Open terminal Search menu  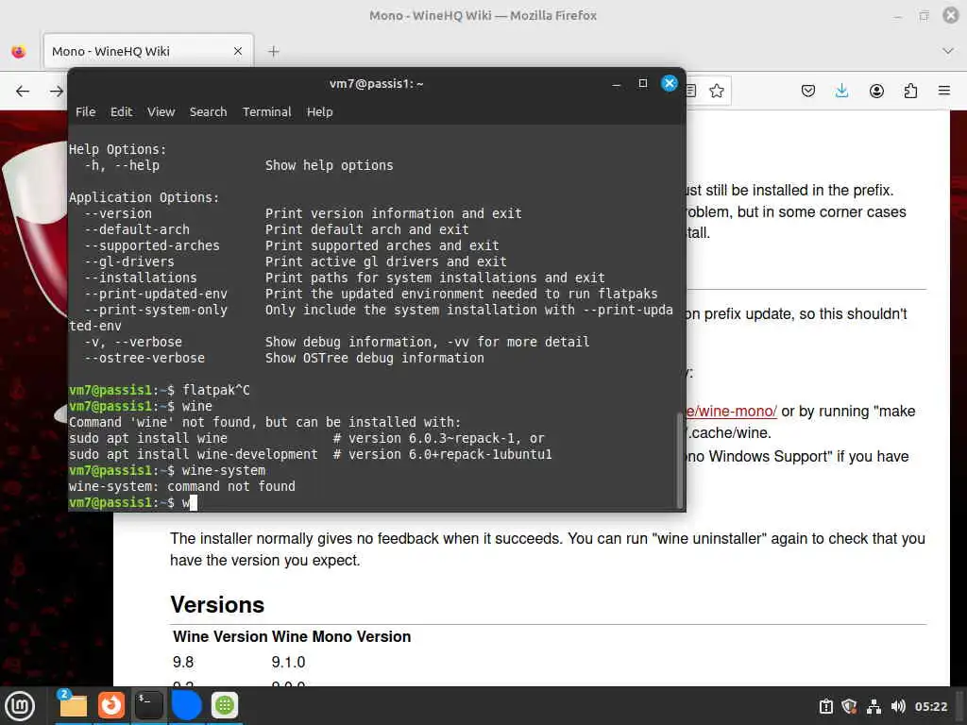(x=208, y=111)
